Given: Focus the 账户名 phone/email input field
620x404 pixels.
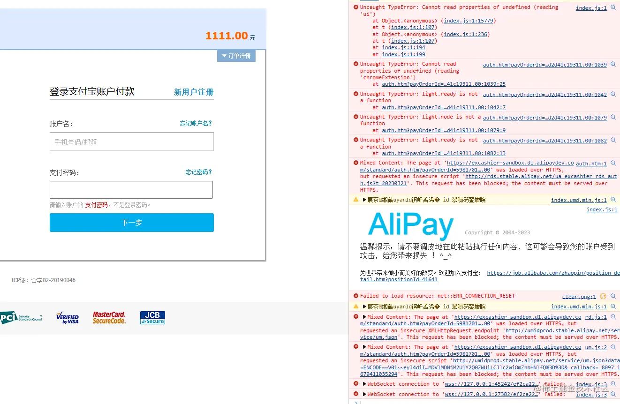Looking at the screenshot, I should (132, 142).
